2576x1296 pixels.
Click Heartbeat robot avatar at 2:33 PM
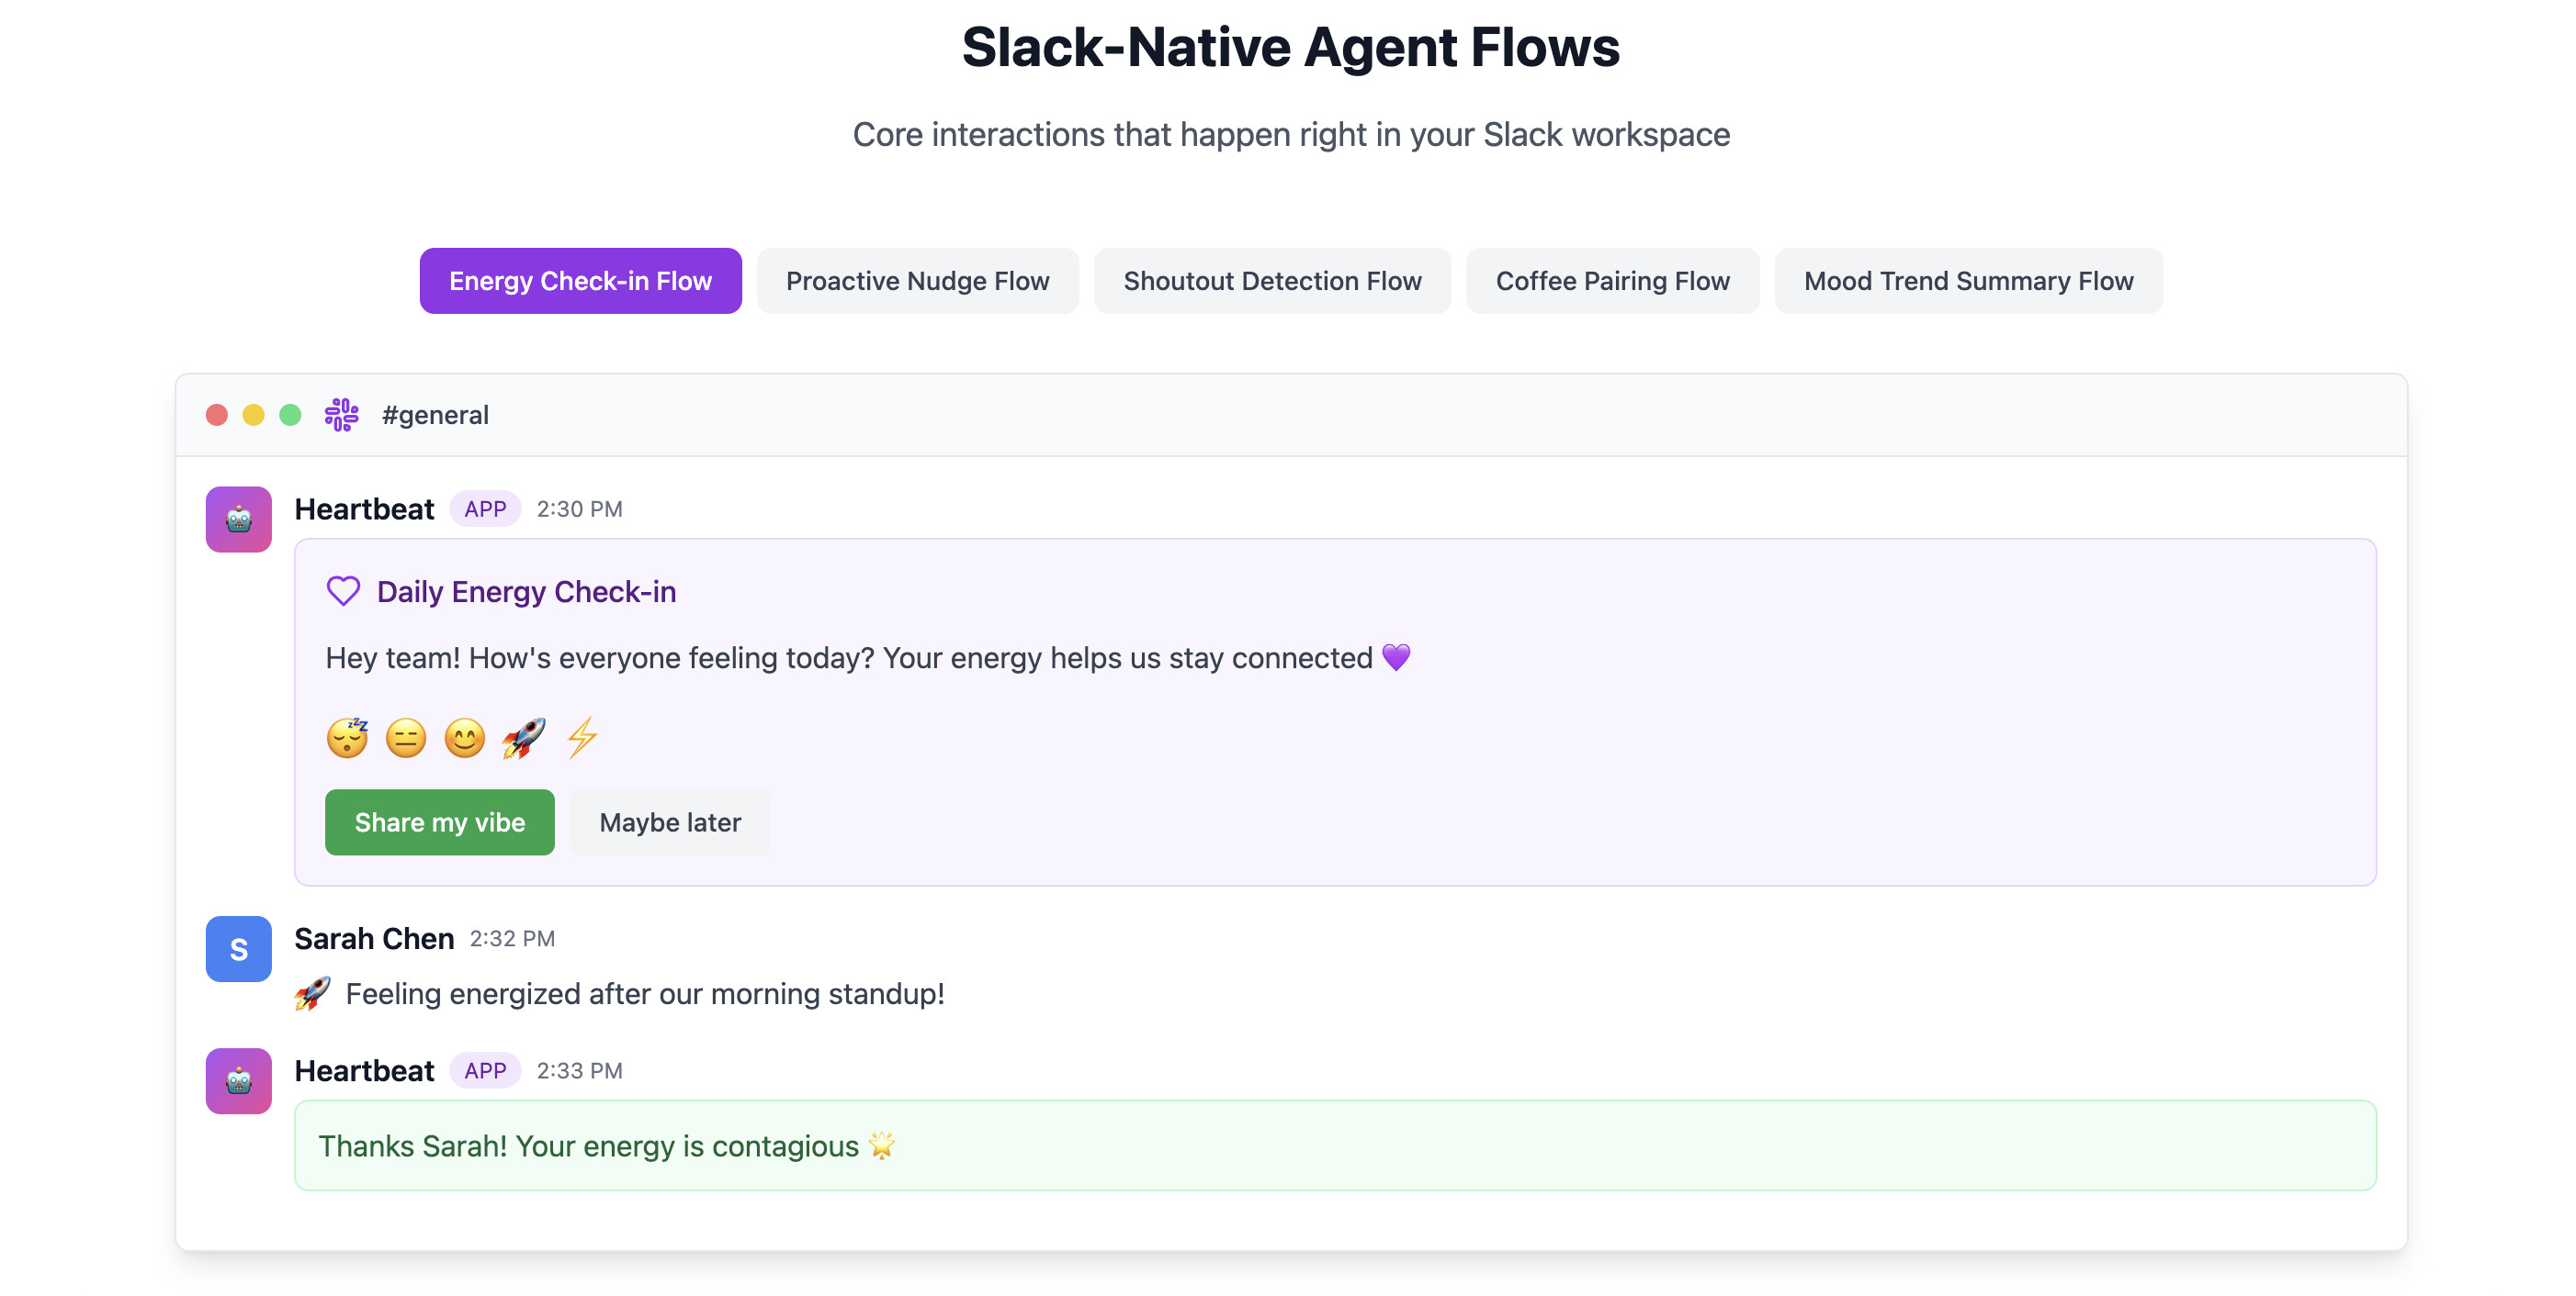[x=238, y=1080]
